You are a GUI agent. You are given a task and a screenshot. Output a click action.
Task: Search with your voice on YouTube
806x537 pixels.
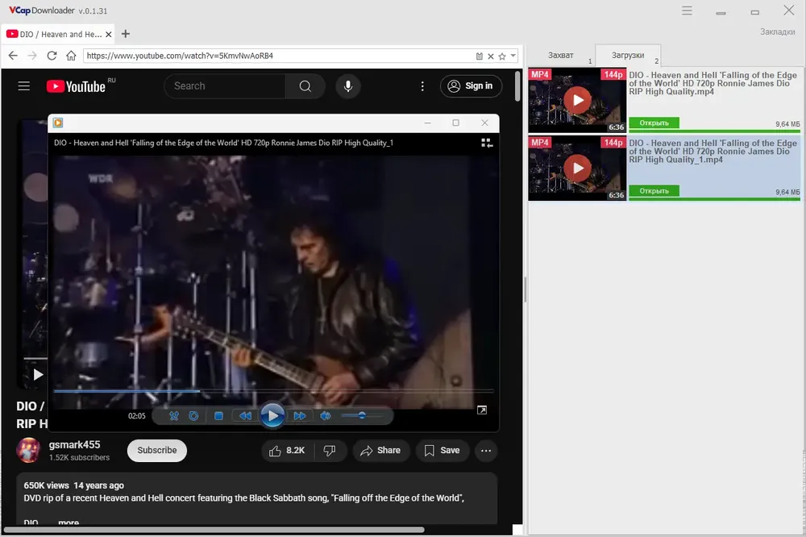click(x=348, y=86)
